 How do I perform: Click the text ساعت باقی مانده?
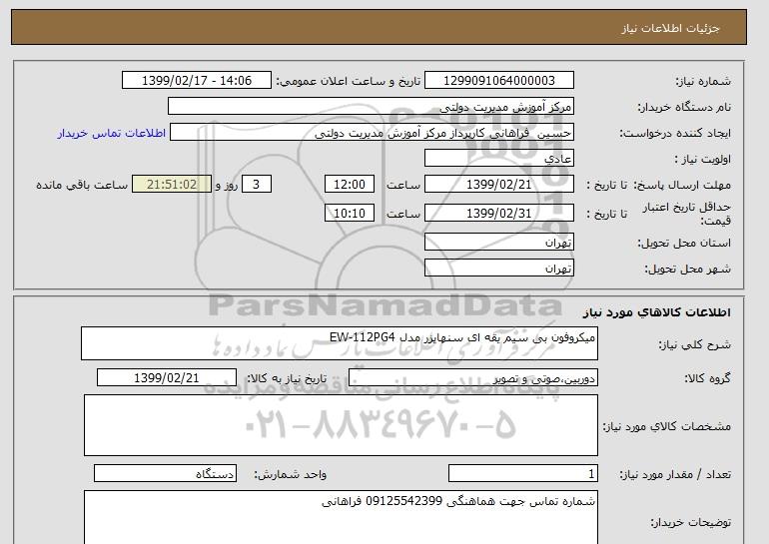(82, 185)
